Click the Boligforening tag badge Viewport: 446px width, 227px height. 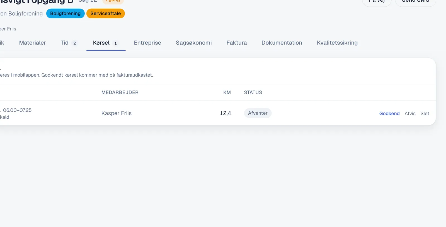[66, 13]
